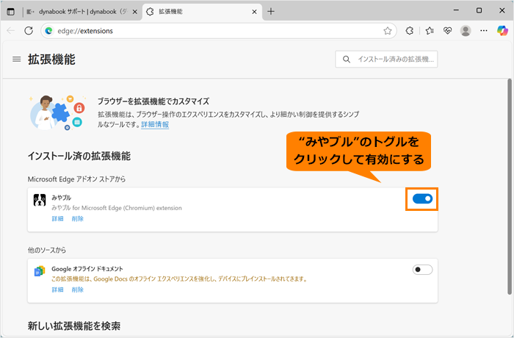The height and width of the screenshot is (338, 514).
Task: Close the 拡張機能 tab
Action: tap(254, 12)
